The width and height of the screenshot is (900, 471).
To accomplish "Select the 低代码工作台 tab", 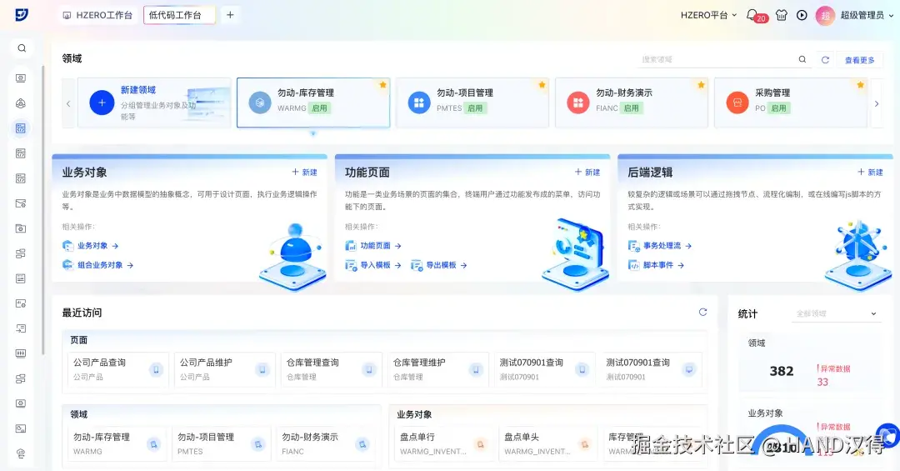I will pyautogui.click(x=180, y=16).
